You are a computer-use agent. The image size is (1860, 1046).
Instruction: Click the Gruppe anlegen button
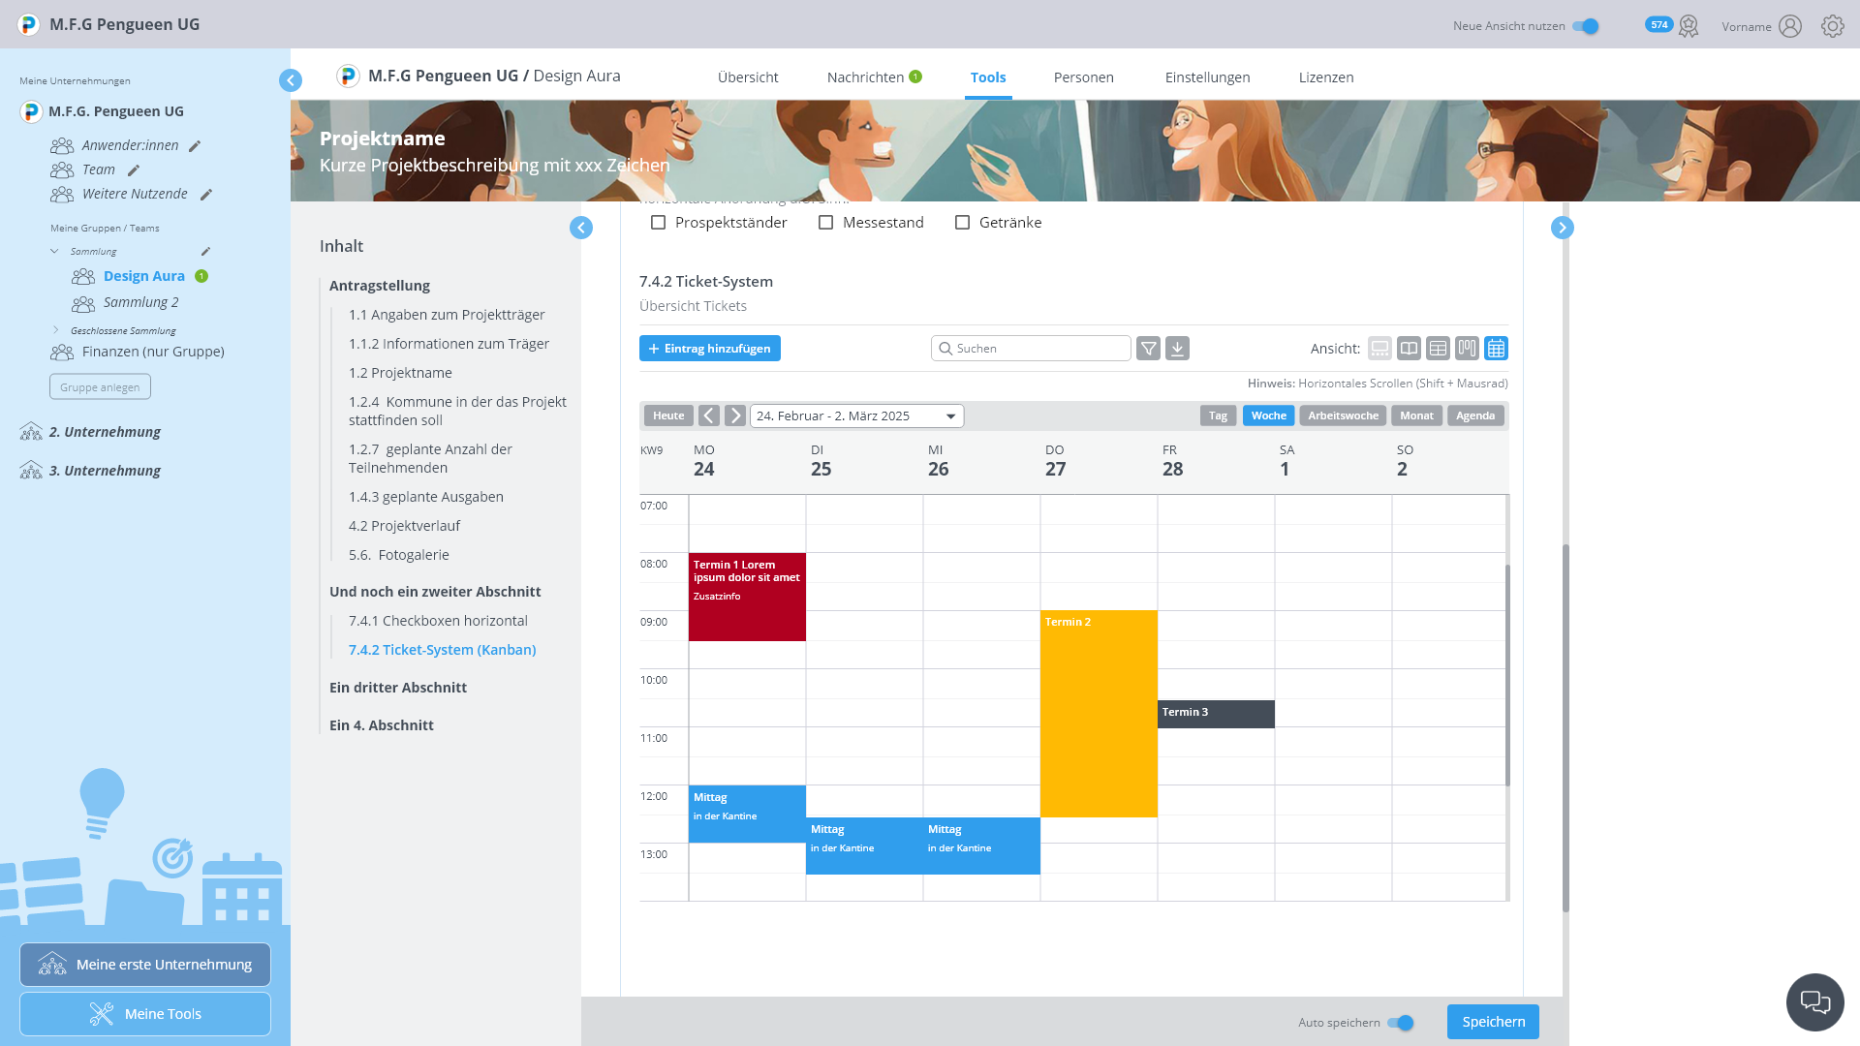(100, 386)
